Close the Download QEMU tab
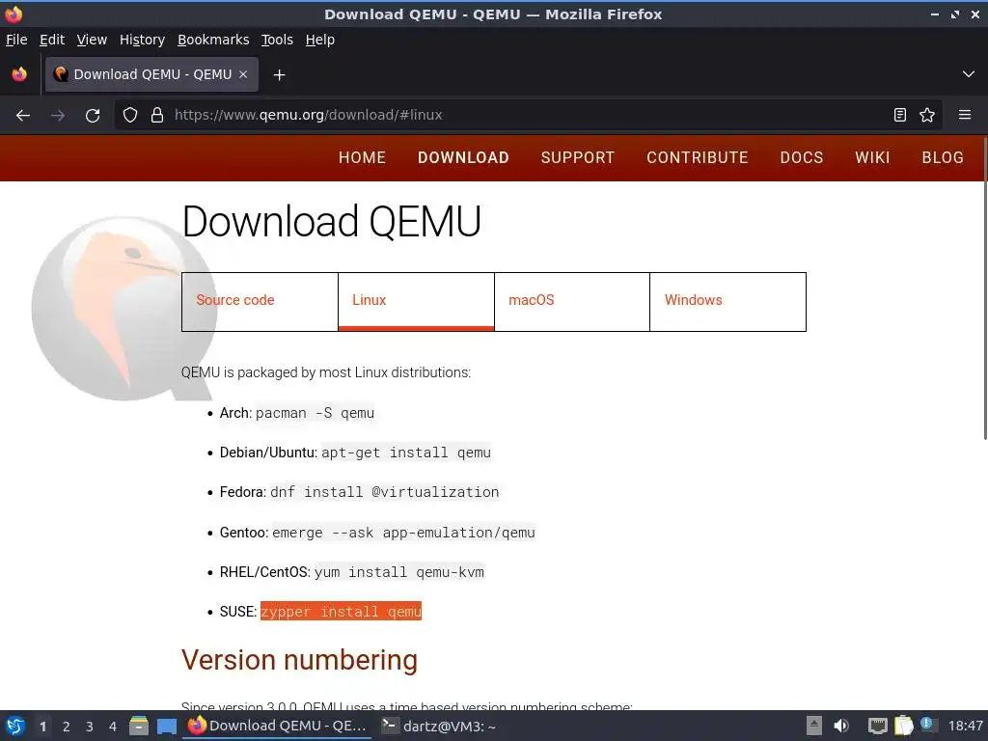The width and height of the screenshot is (988, 741). (243, 74)
